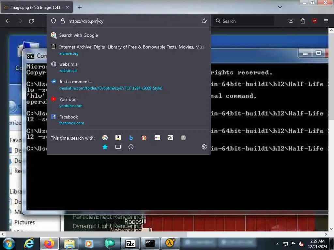Close the image.png tab

click(x=68, y=7)
